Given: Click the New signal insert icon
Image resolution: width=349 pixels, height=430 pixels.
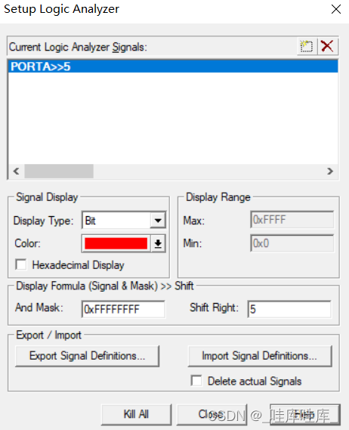Looking at the screenshot, I should [x=307, y=46].
